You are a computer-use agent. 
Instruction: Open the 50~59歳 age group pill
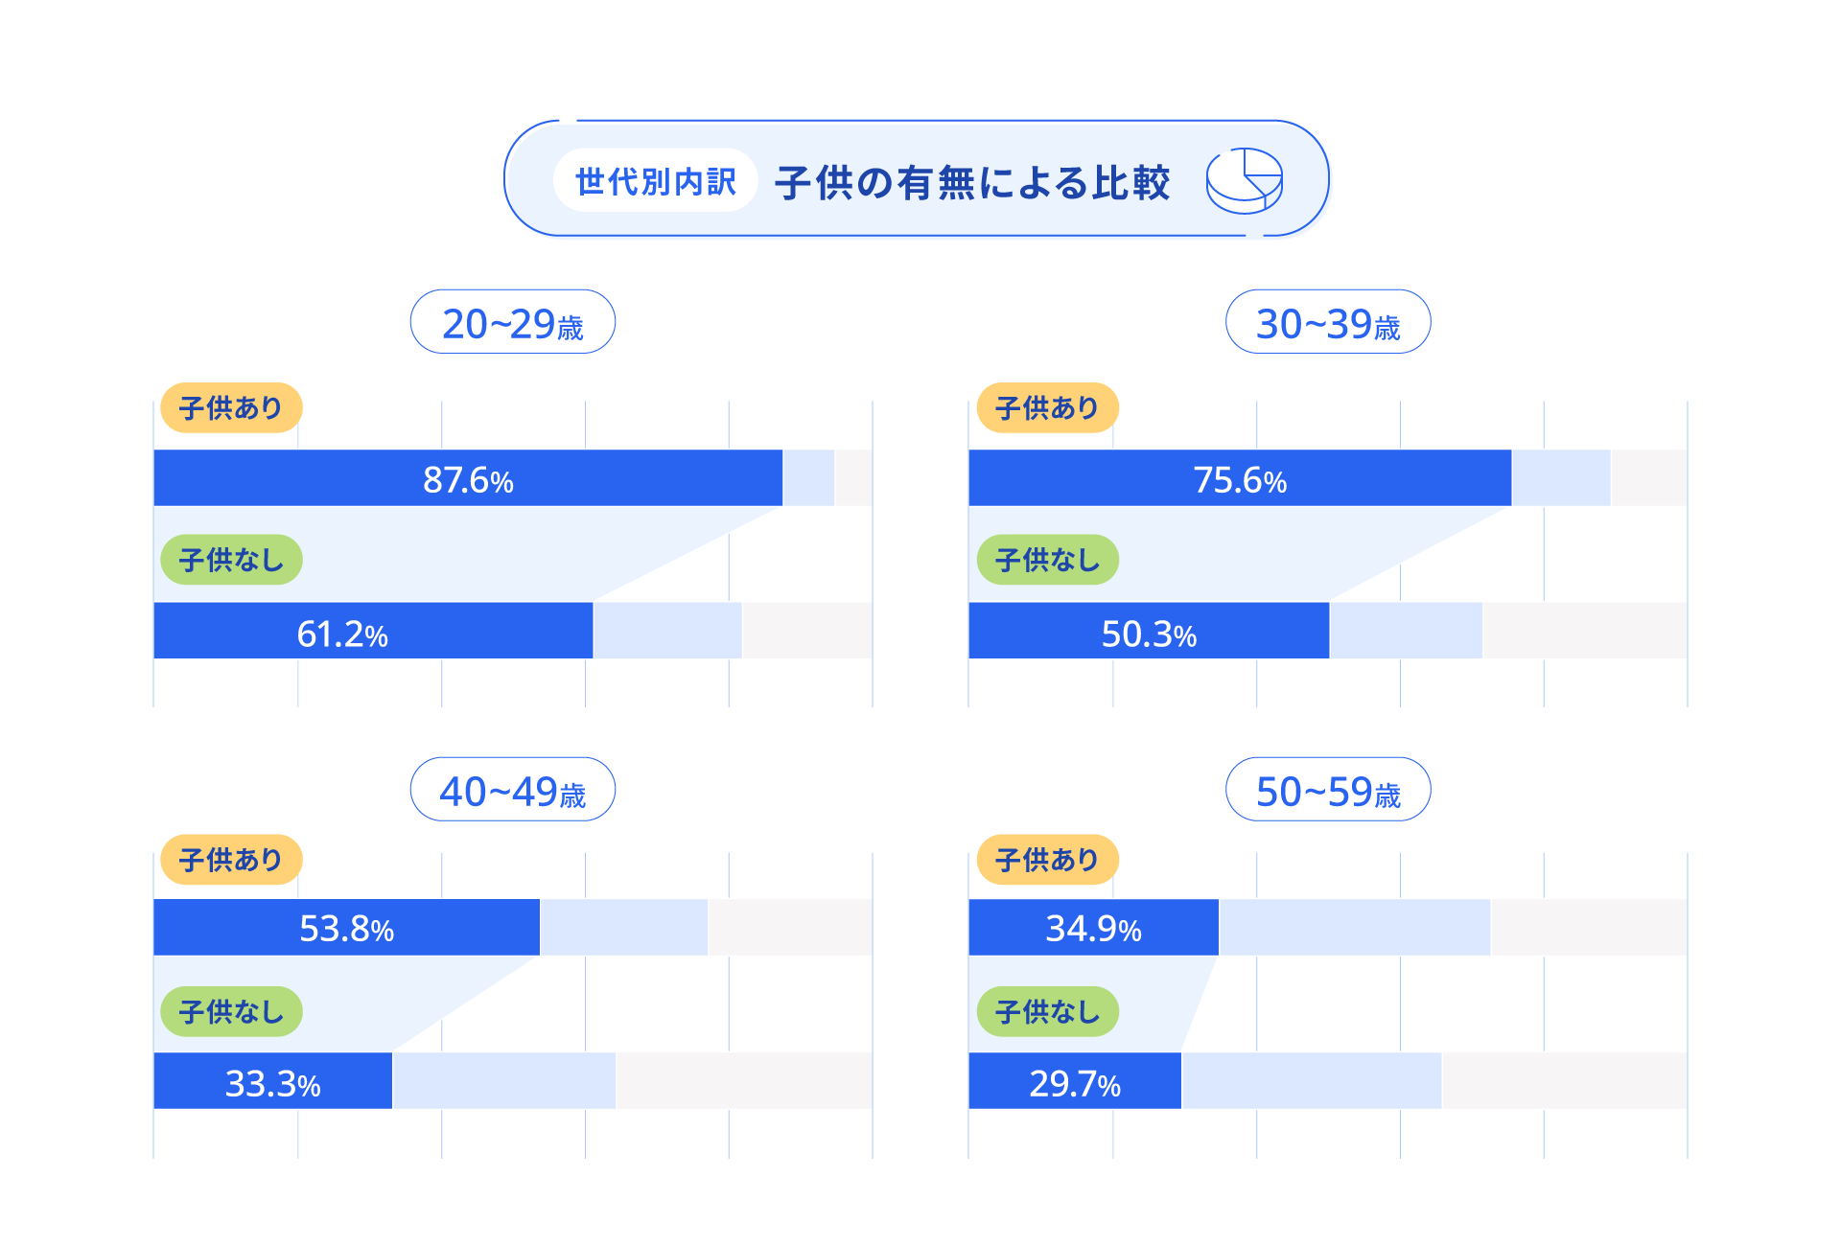pos(1328,790)
